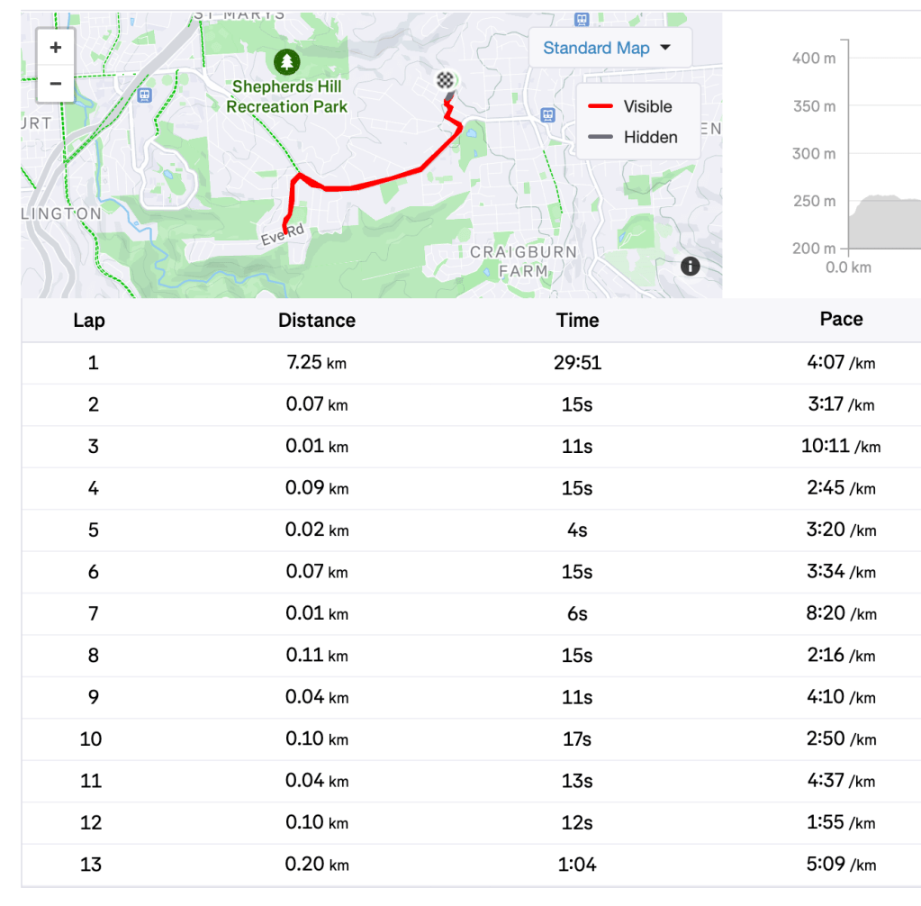Click the transit icon above the Standard Map button
The image size is (921, 906).
582,18
